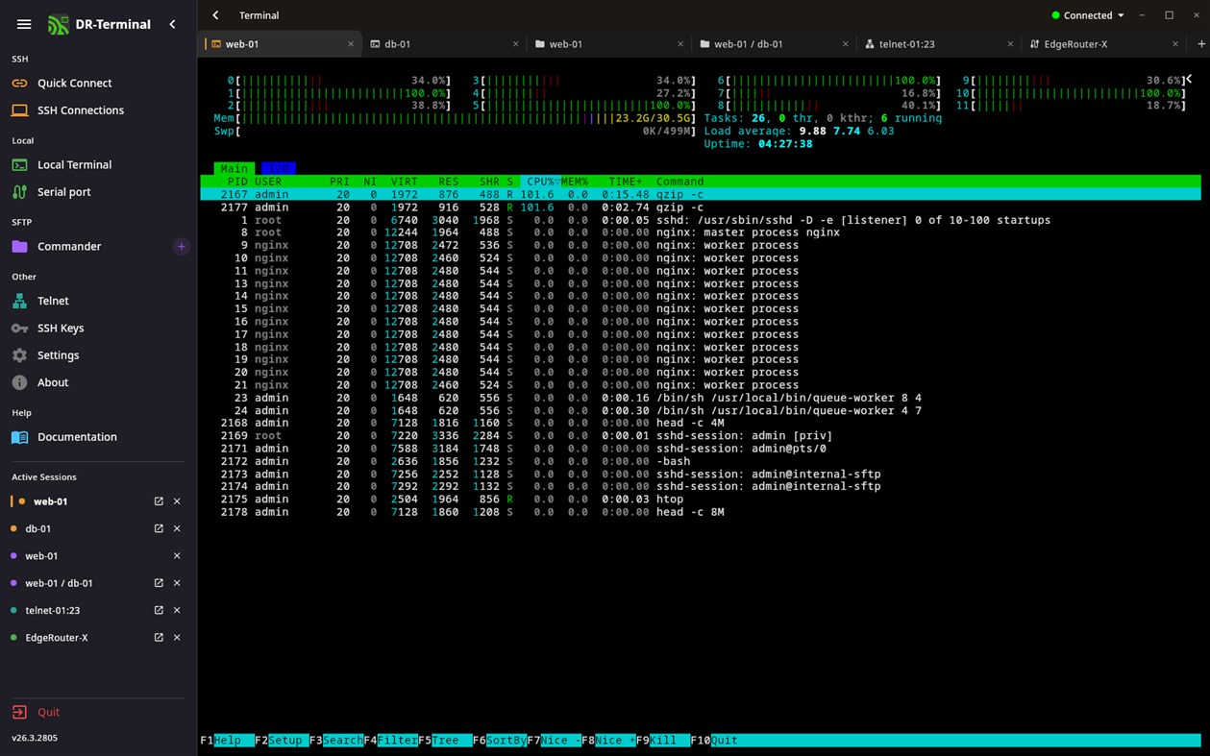1210x756 pixels.
Task: Close the purple web-01 active session
Action: point(177,556)
